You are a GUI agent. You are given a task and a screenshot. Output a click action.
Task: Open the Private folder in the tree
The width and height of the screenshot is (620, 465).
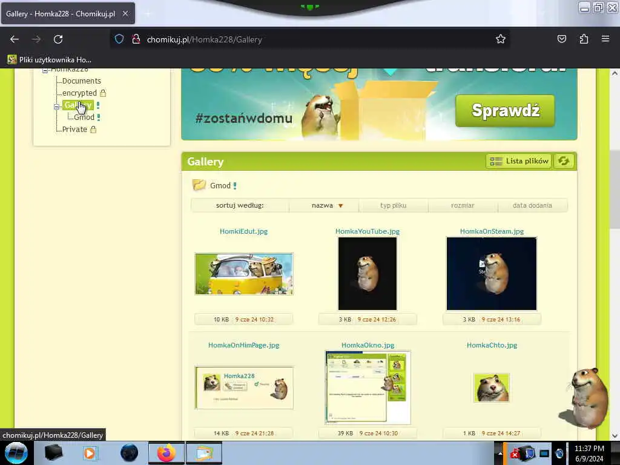click(74, 130)
